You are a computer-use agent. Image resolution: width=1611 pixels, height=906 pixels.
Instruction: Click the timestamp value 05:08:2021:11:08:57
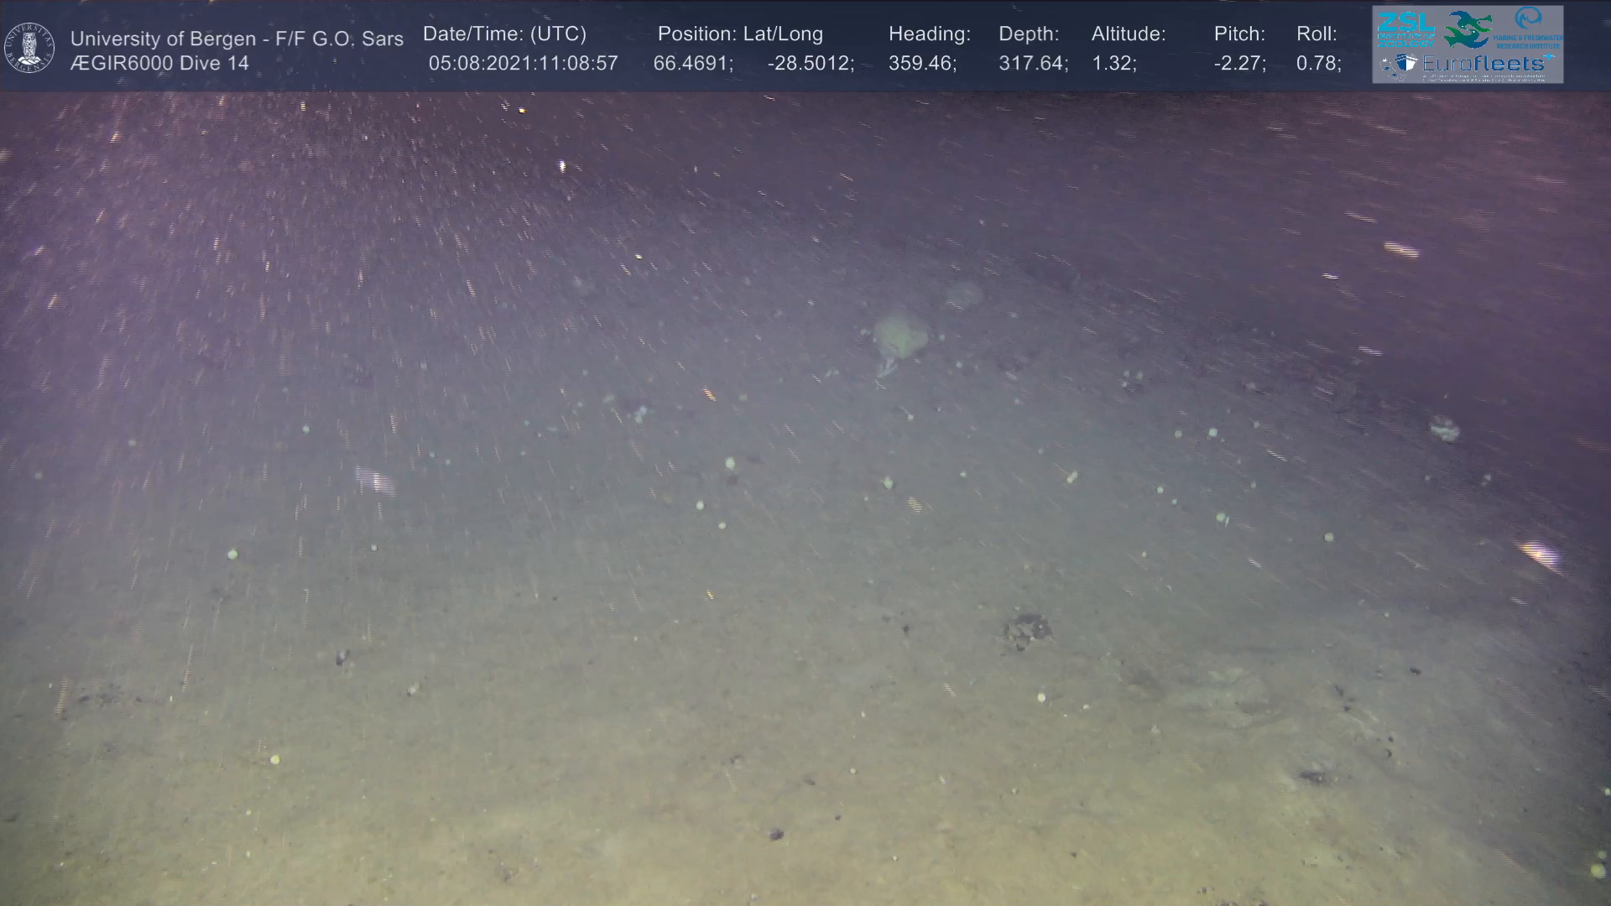[523, 64]
